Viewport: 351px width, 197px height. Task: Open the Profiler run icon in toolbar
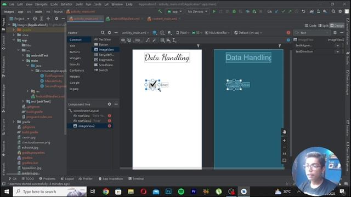(247, 11)
